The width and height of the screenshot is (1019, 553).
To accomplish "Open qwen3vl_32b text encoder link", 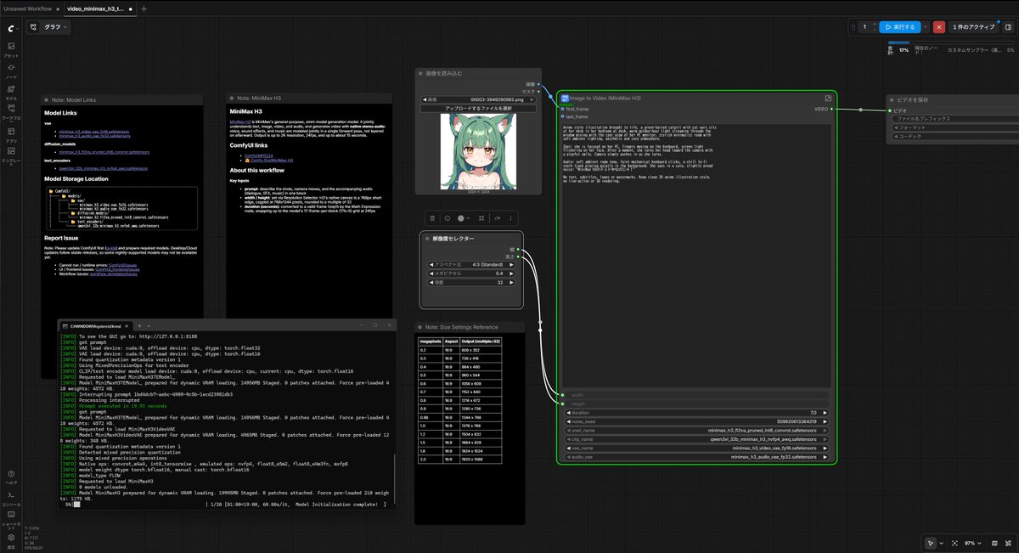I will click(x=103, y=168).
